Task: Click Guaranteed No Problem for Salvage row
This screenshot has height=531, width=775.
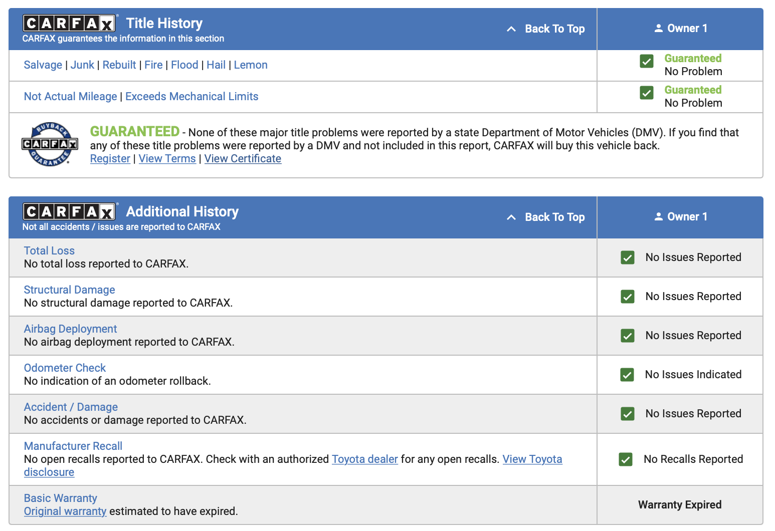Action: point(693,65)
